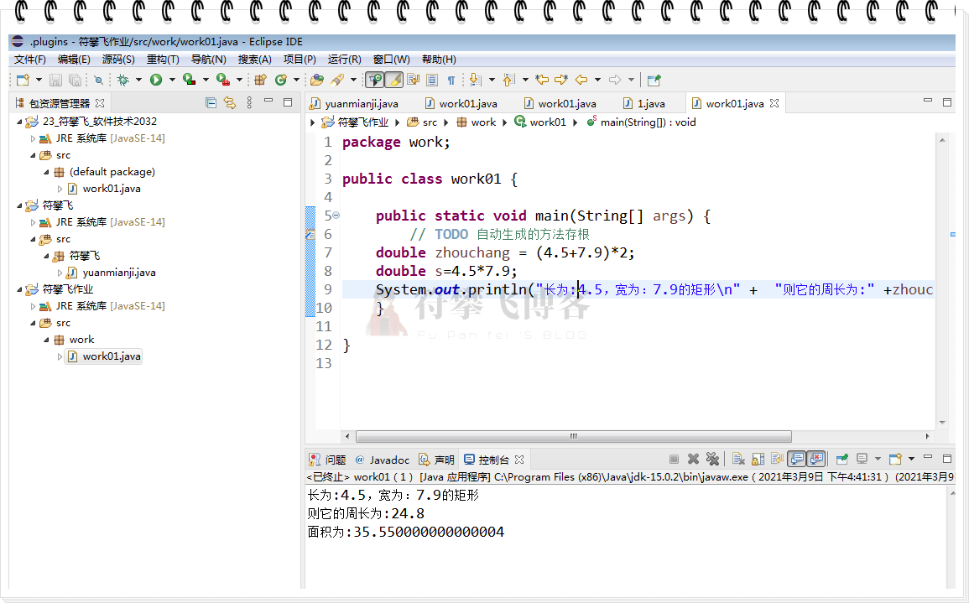
Task: Click breadcrumb src folder
Action: point(422,122)
